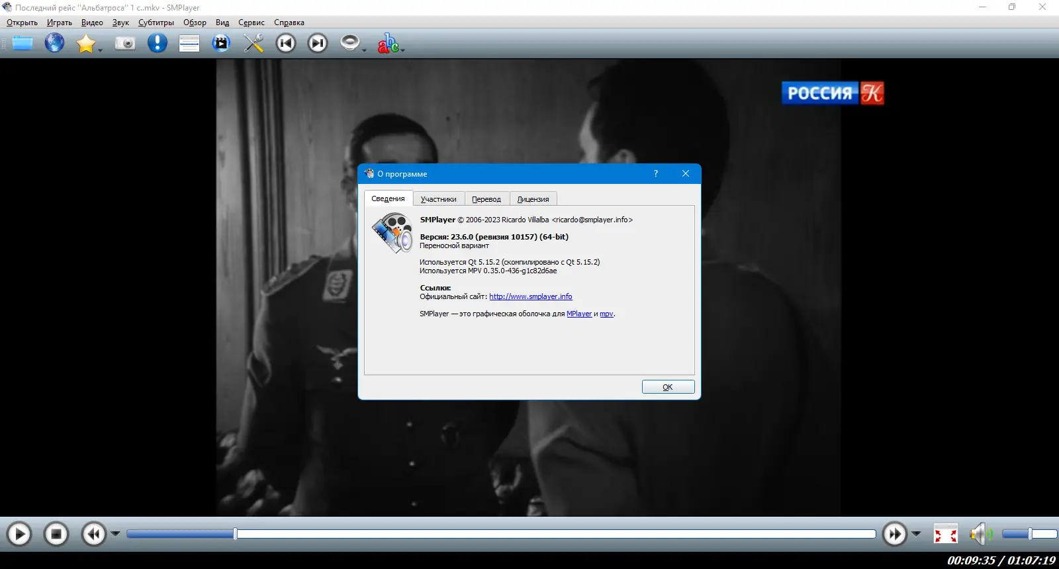This screenshot has width=1059, height=569.
Task: Open favorites with the star icon
Action: click(x=85, y=44)
